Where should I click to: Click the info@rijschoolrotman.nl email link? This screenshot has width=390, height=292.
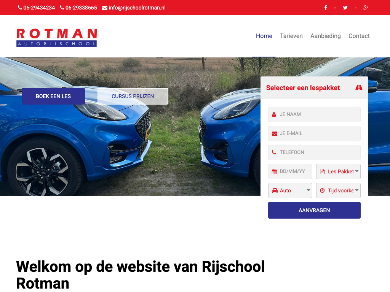pyautogui.click(x=137, y=8)
